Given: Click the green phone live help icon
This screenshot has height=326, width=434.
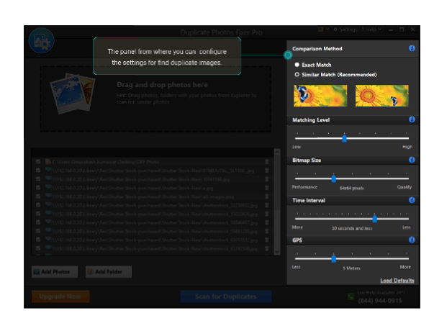Looking at the screenshot, I should pos(351,296).
